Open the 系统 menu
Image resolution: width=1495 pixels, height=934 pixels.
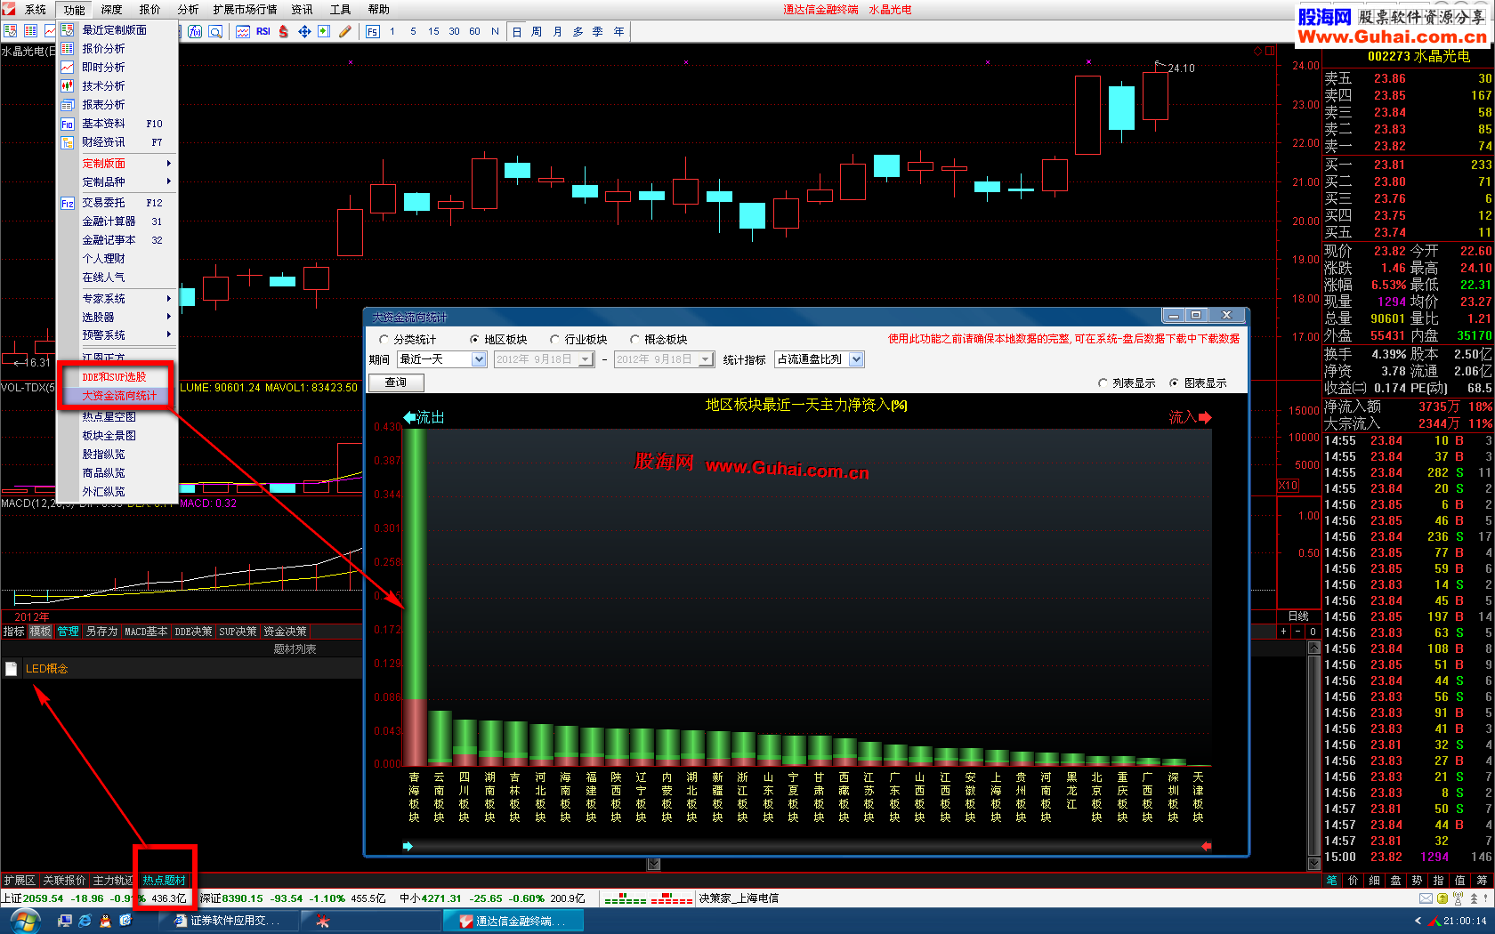click(x=35, y=10)
